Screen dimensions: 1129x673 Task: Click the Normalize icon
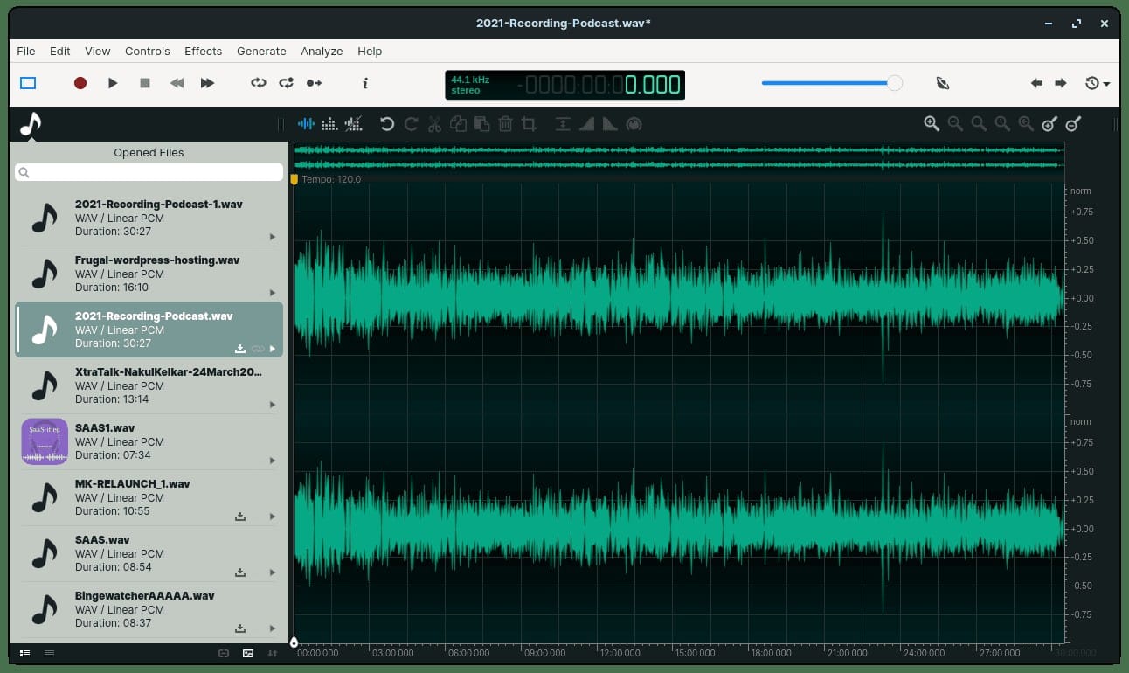[564, 124]
